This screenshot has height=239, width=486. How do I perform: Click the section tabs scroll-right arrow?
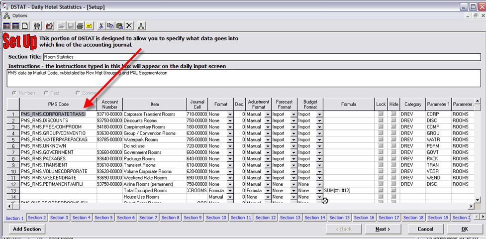point(483,216)
